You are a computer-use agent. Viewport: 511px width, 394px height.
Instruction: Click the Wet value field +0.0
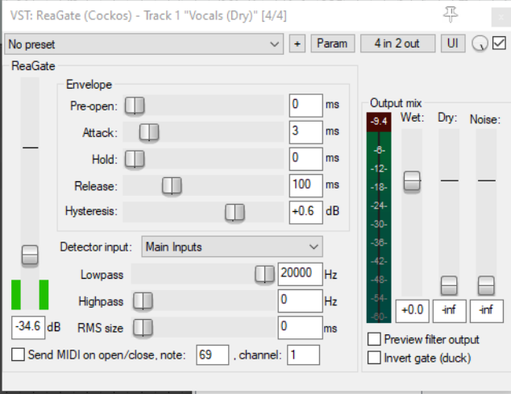[x=412, y=311]
